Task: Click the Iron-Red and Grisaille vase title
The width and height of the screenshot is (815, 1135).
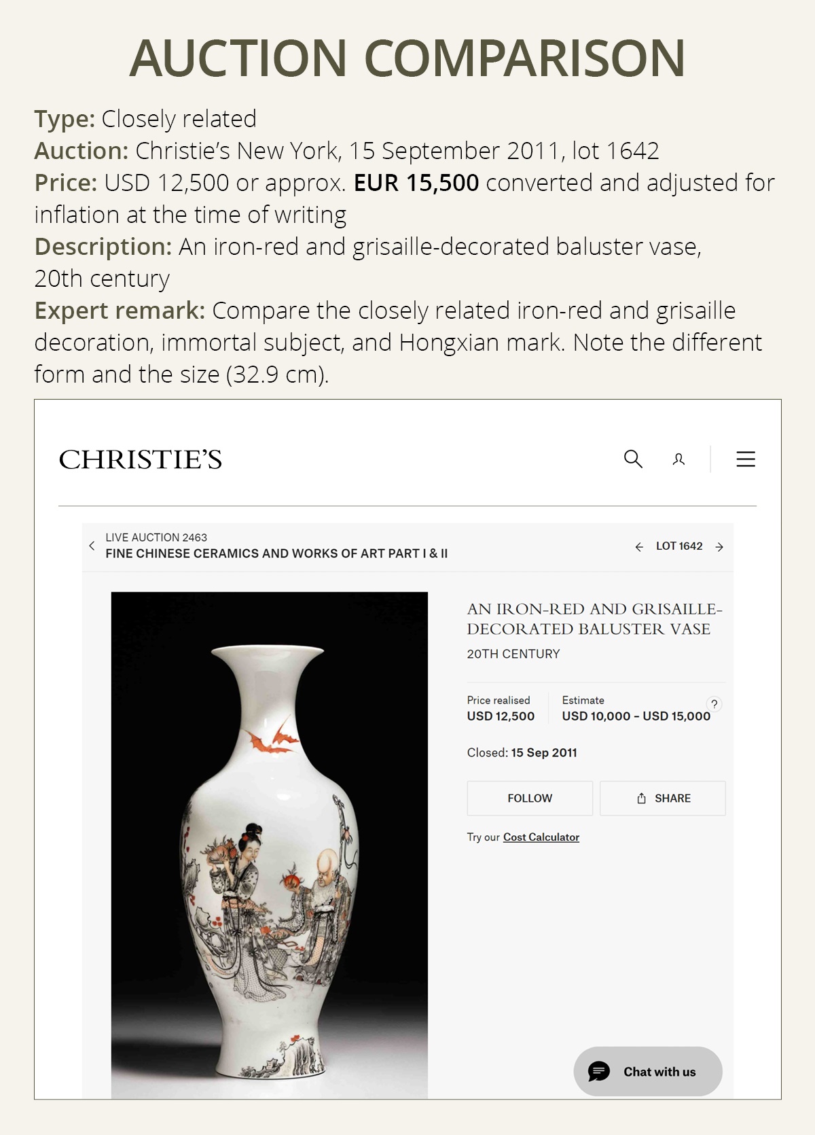Action: [x=594, y=619]
